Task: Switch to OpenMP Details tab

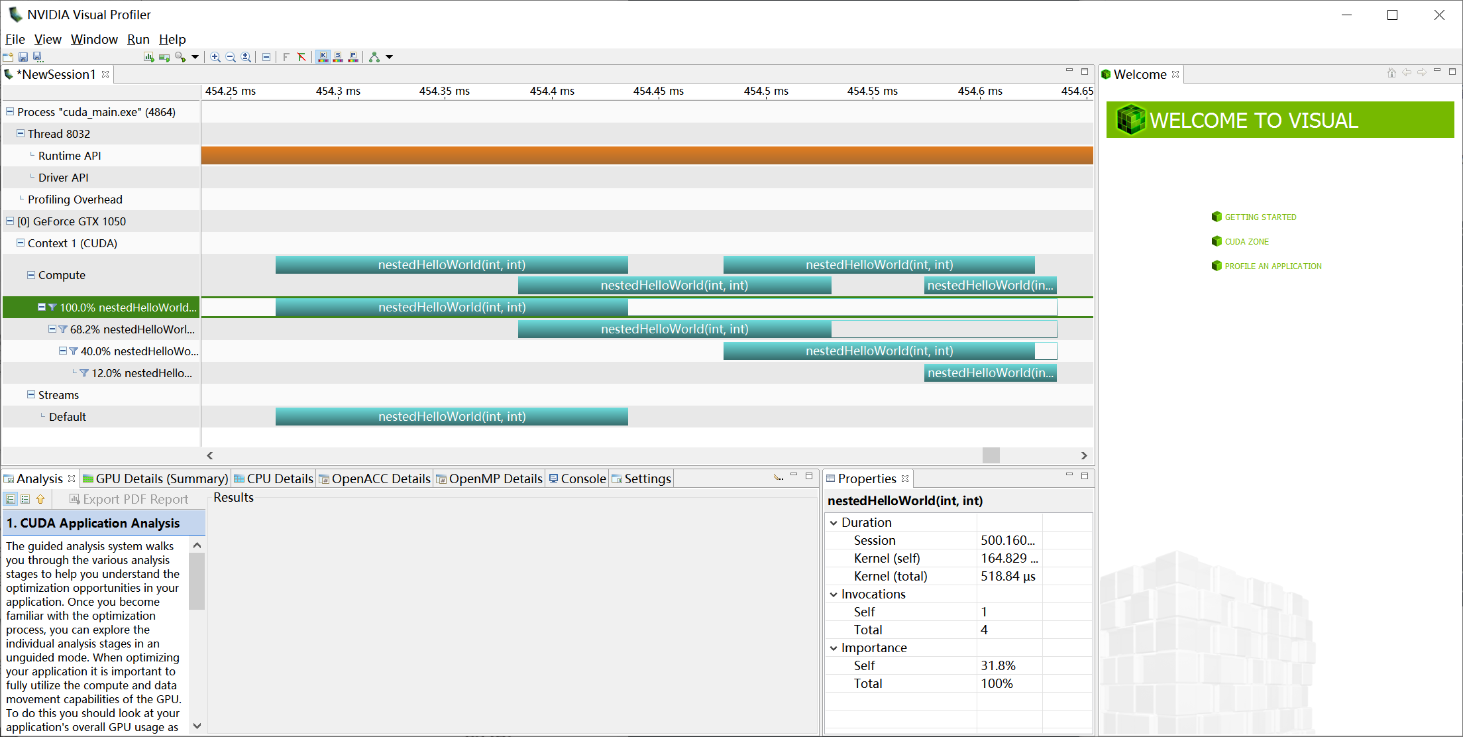Action: click(489, 479)
